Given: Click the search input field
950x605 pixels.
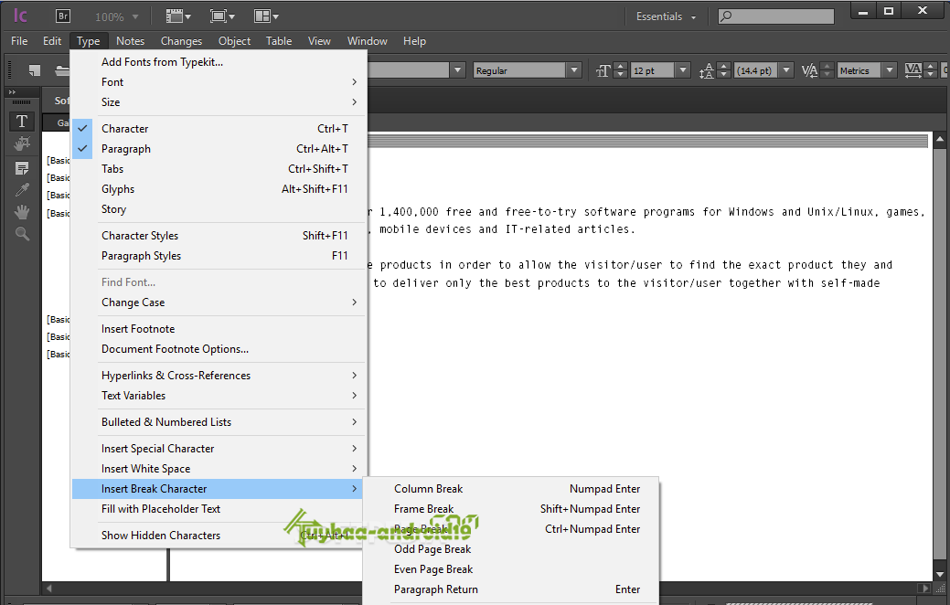Looking at the screenshot, I should coord(776,16).
